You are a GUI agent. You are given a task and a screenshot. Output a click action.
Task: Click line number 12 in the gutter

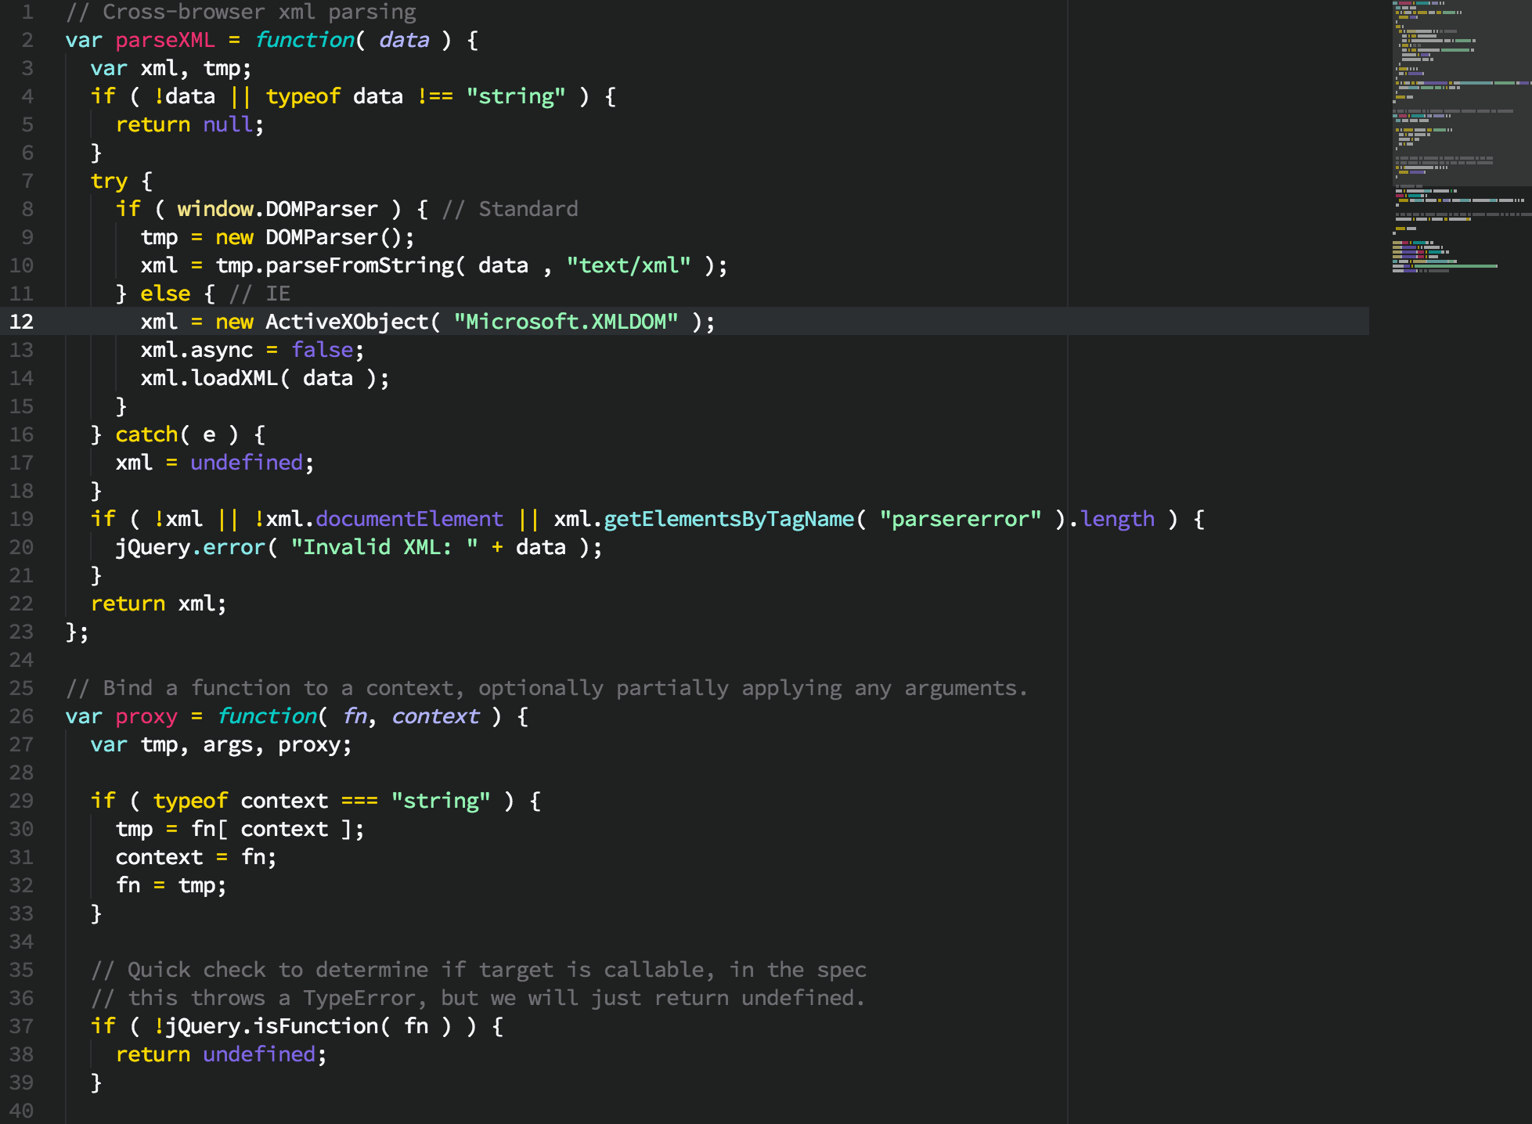point(21,322)
